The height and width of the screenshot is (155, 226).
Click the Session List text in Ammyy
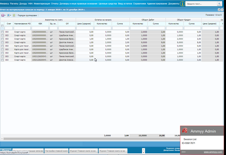190,139
